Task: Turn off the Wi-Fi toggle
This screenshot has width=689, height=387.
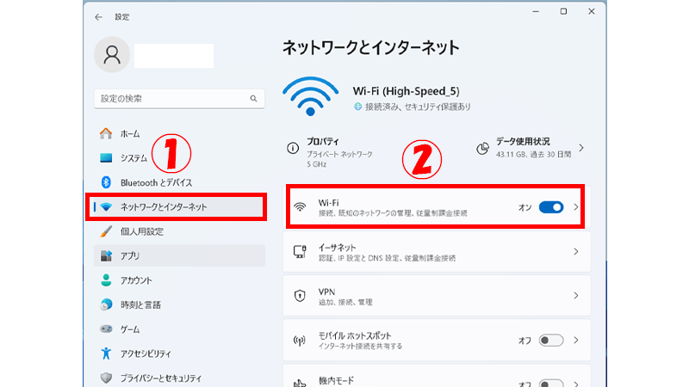Action: 551,207
